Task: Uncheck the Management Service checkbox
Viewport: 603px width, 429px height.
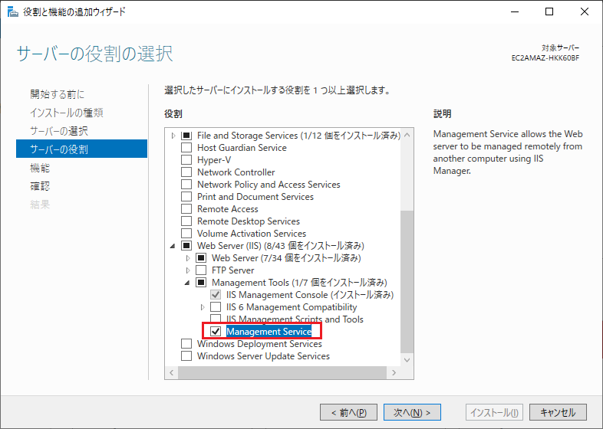Action: tap(216, 331)
